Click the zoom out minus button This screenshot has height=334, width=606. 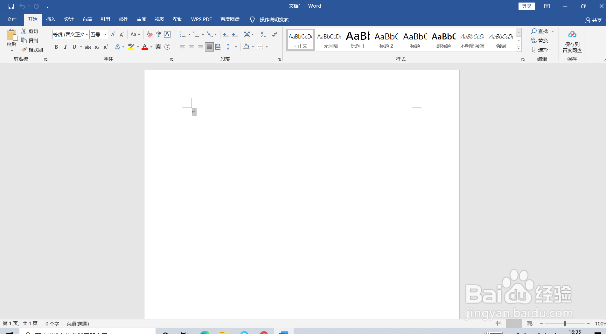tap(541, 324)
